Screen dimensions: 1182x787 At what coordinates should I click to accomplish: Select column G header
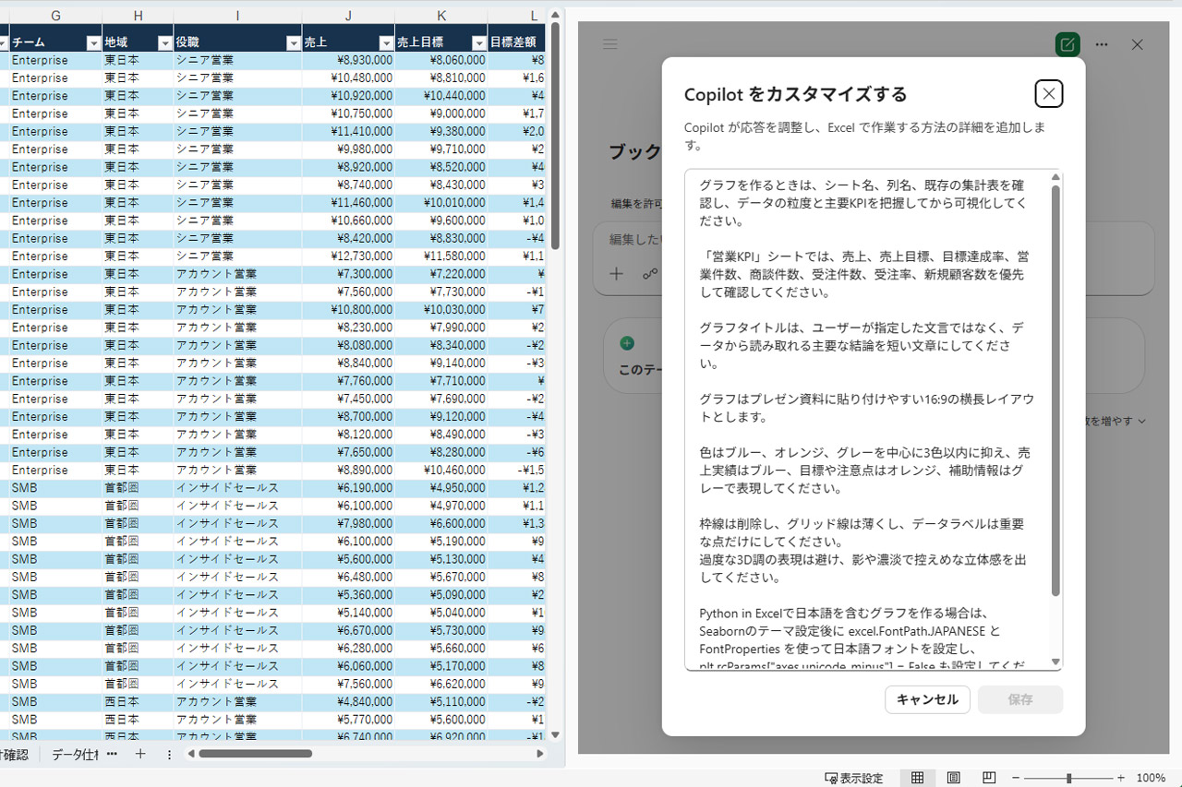[55, 15]
